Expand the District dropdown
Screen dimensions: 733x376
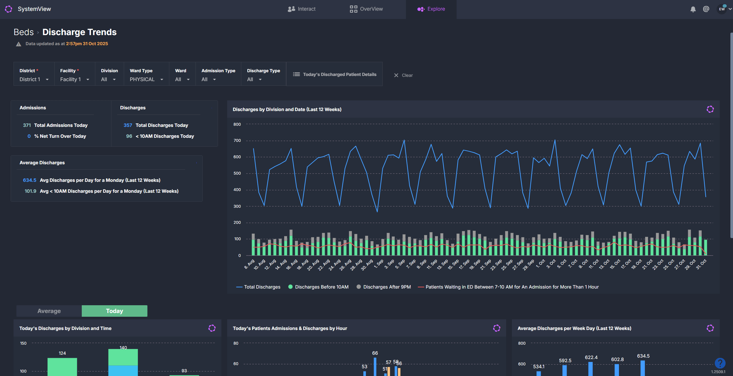pyautogui.click(x=34, y=79)
